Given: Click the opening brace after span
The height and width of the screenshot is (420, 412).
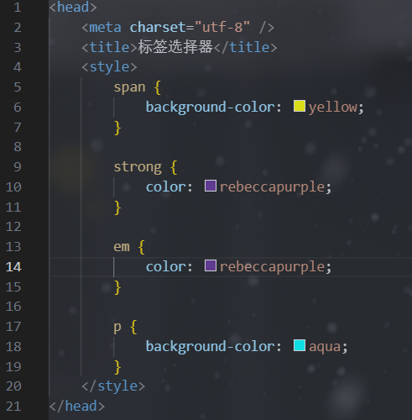Looking at the screenshot, I should 158,87.
